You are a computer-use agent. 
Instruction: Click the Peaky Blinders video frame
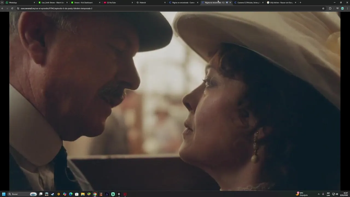click(x=175, y=101)
